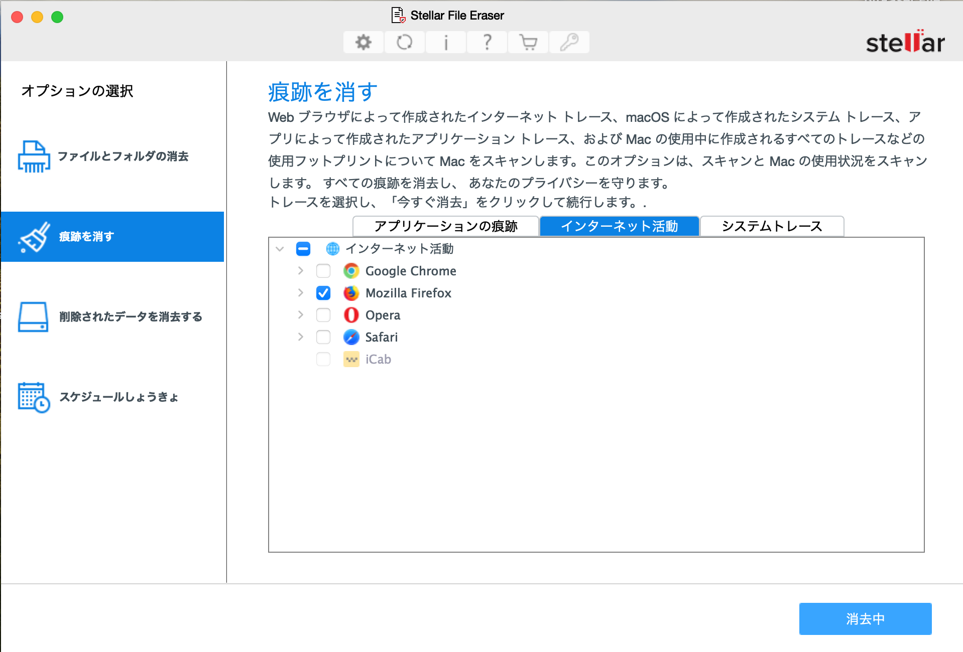Click the globe icon beside インターネット活動
The height and width of the screenshot is (652, 963).
(332, 248)
